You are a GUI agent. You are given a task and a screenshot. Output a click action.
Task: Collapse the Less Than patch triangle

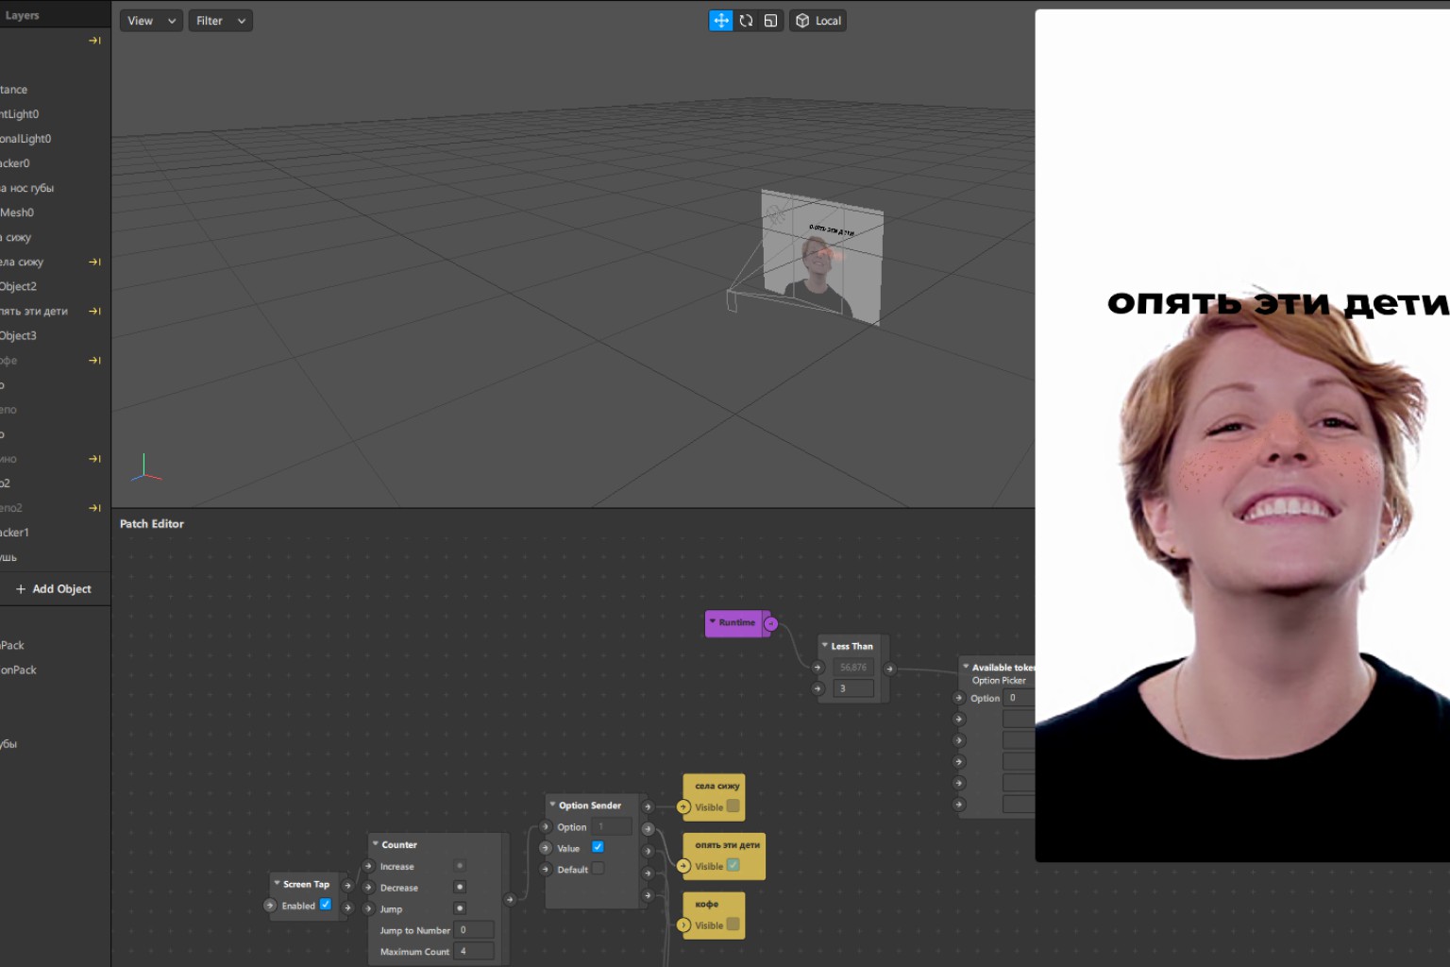pyautogui.click(x=825, y=646)
